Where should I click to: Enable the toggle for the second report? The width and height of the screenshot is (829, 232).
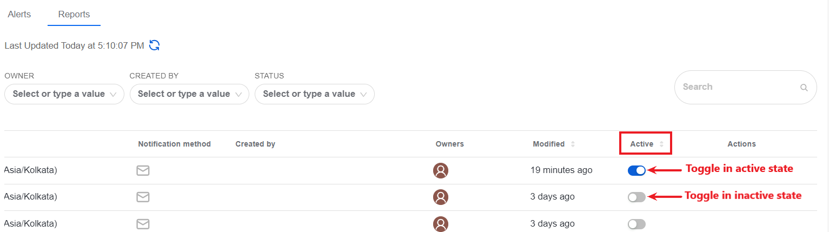pyautogui.click(x=636, y=197)
